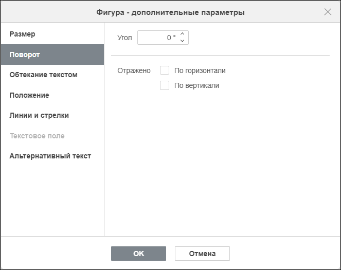Go to Линии и стрелки tab
Screen dimensions: 341x270
point(52,115)
